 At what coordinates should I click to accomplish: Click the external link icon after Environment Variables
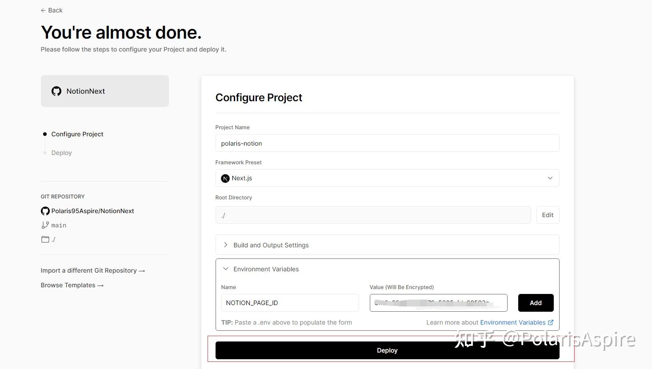[x=551, y=322]
